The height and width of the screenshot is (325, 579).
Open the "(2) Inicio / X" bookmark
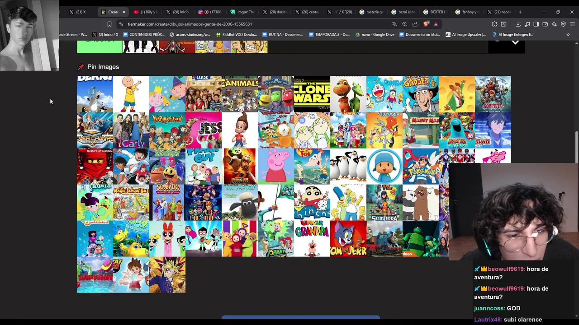point(105,34)
